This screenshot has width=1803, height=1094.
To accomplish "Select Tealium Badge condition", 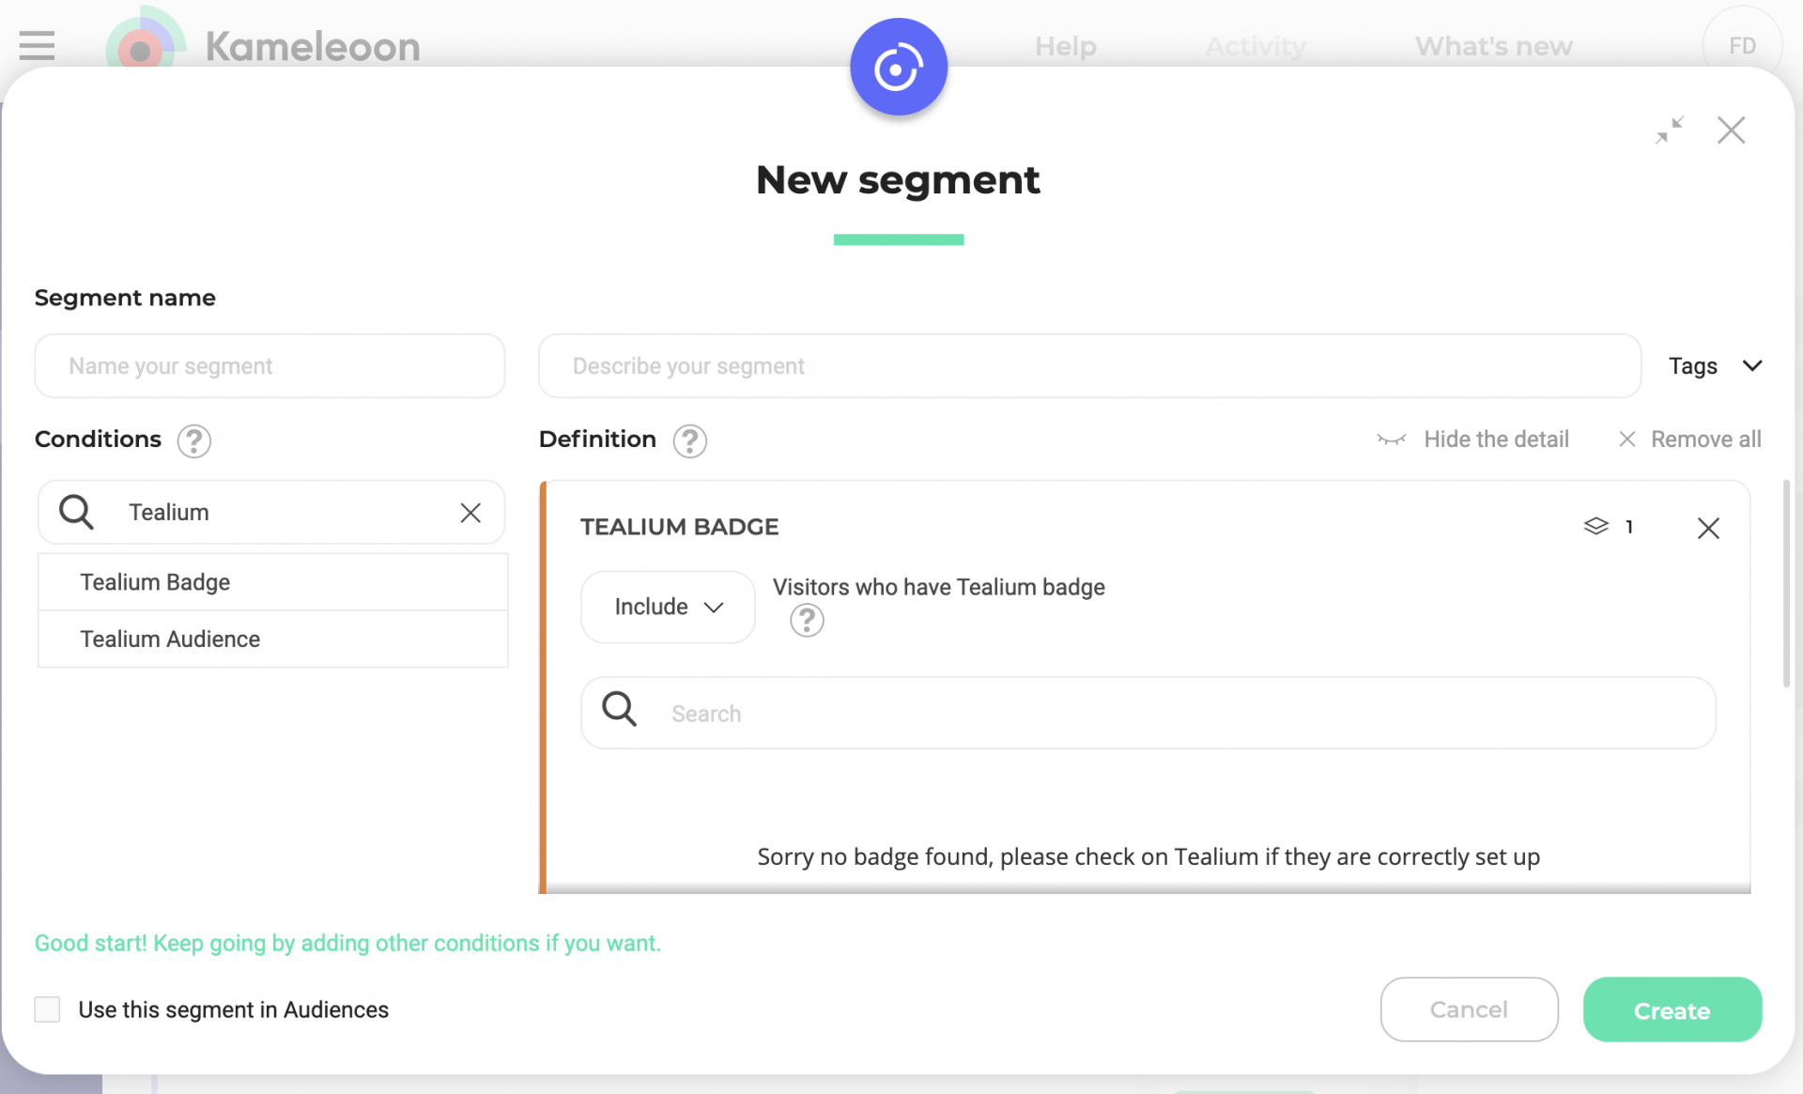I will click(x=155, y=582).
